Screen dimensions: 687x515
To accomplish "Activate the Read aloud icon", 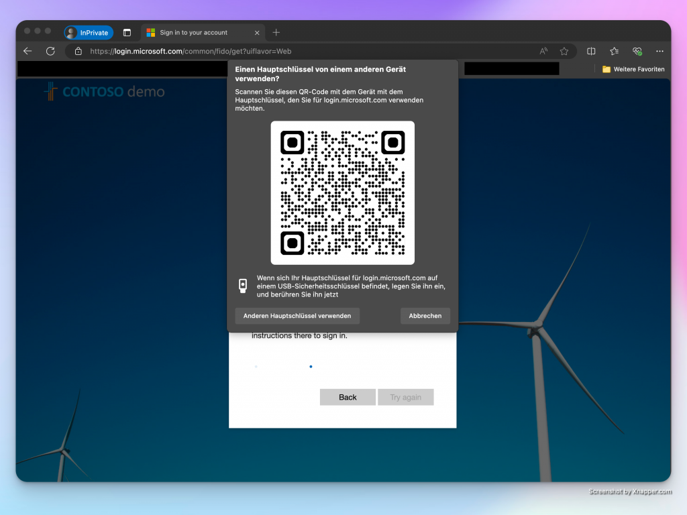I will [x=543, y=51].
